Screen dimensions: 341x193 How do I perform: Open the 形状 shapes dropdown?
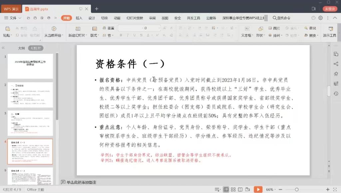click(260, 35)
